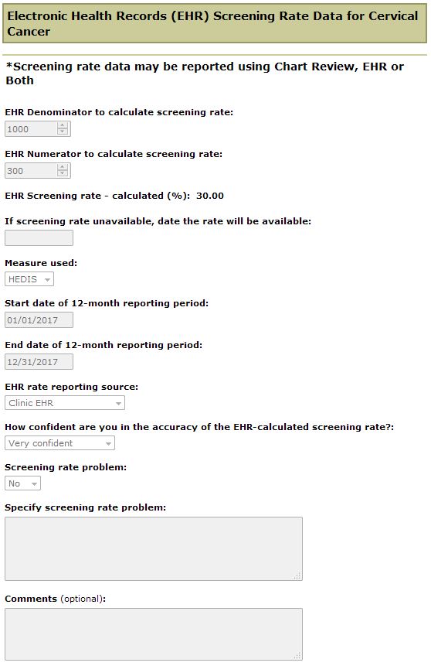Increase the EHR Numerator with up arrow

pyautogui.click(x=63, y=167)
